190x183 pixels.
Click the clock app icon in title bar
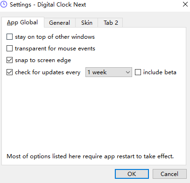(4, 4)
